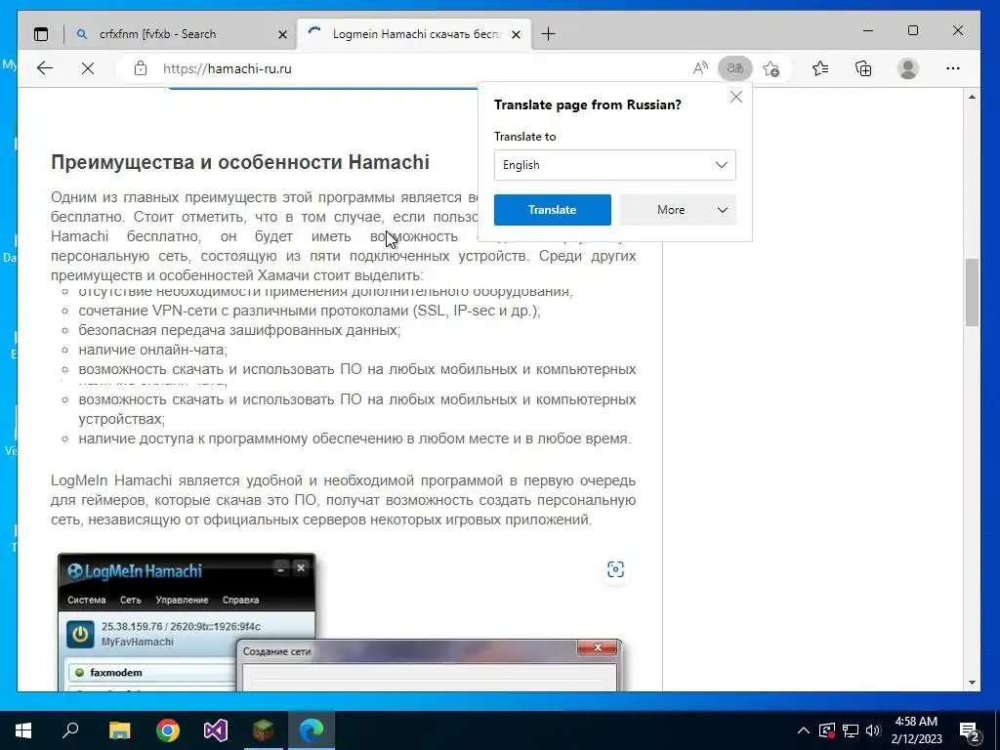Open Visual Studio from taskbar
Image resolution: width=1000 pixels, height=750 pixels.
[x=216, y=730]
